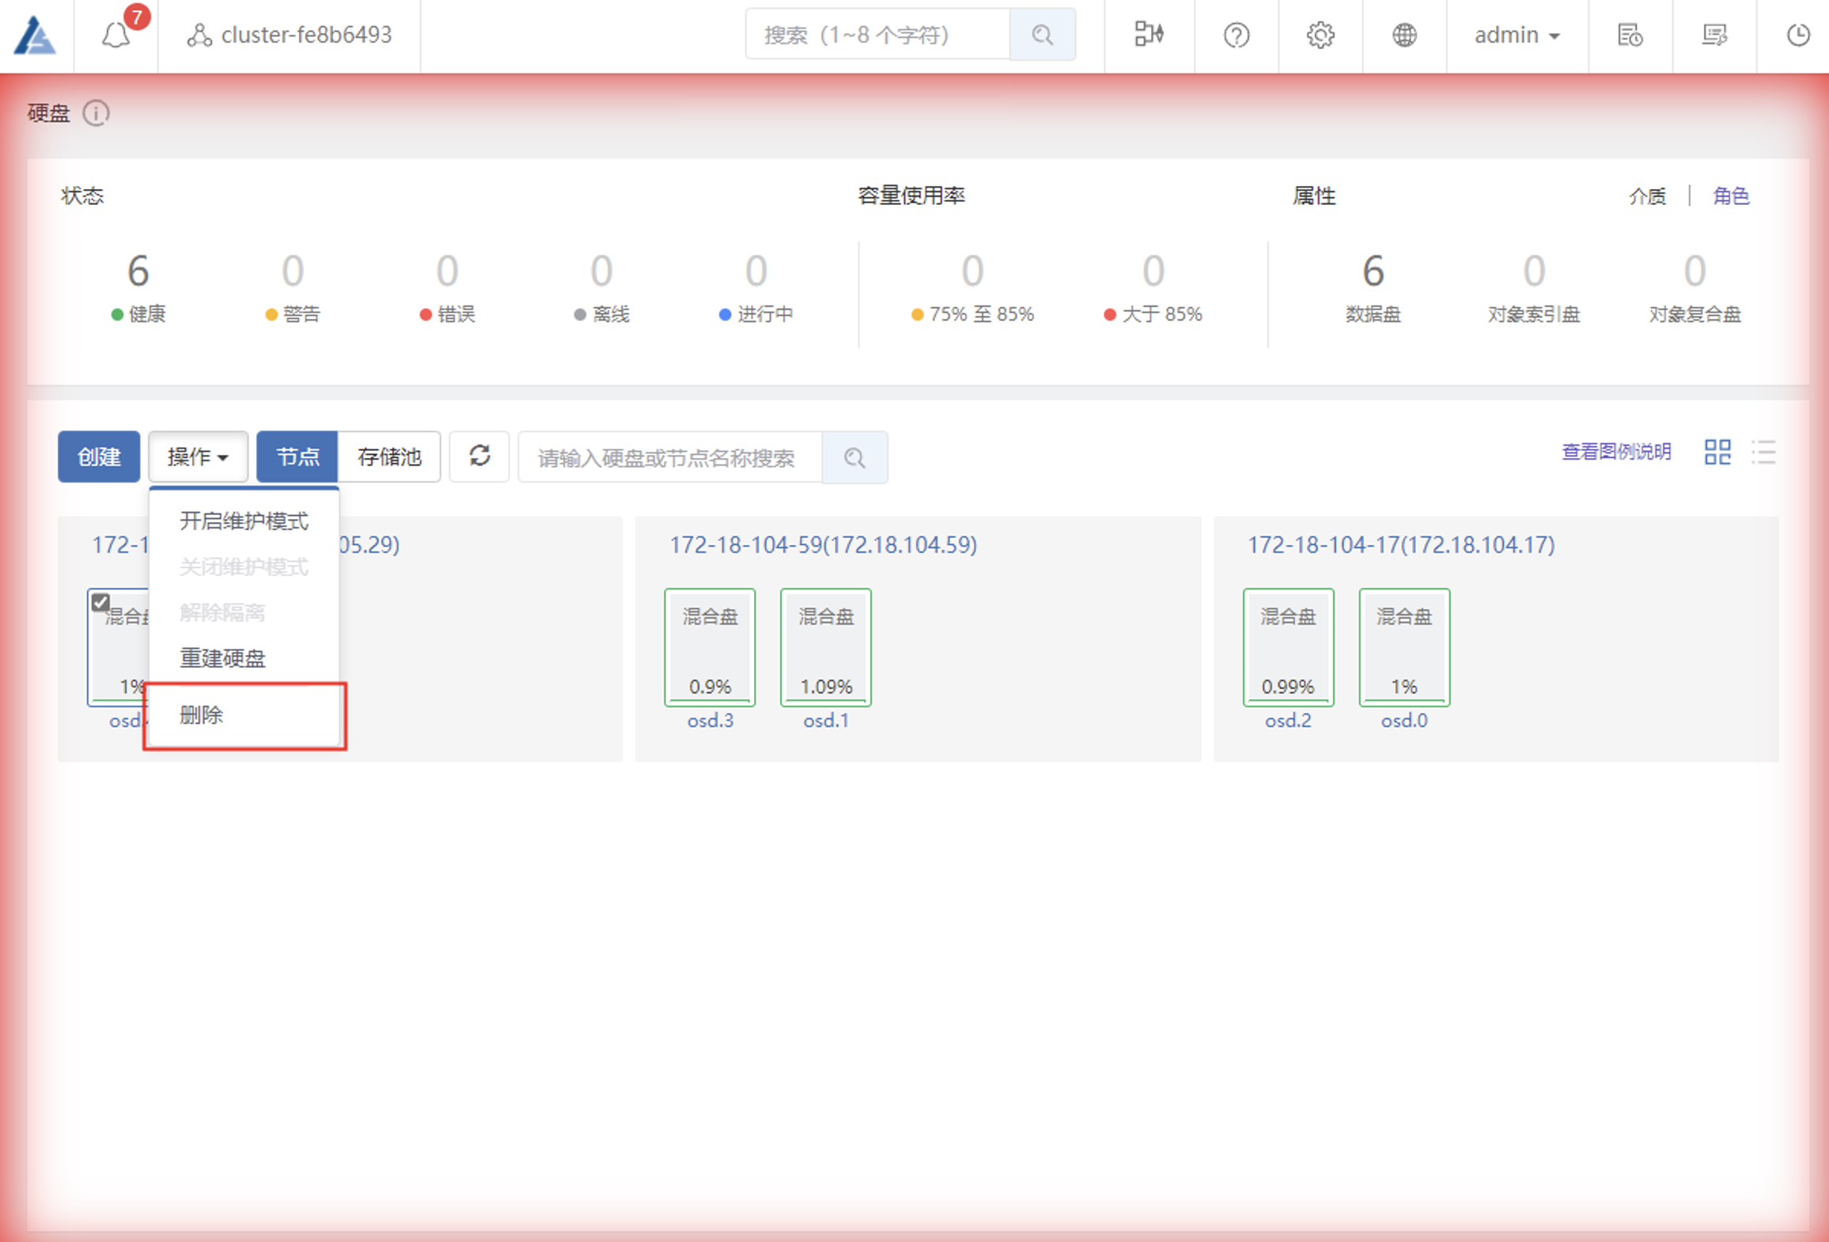Choose 开启维护模式 menu entry
The image size is (1829, 1242).
(244, 521)
